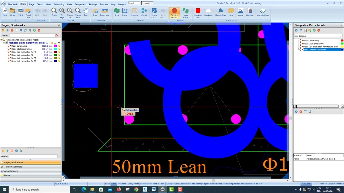
Task: Toggle Snap in the status bar
Action: pos(107,184)
